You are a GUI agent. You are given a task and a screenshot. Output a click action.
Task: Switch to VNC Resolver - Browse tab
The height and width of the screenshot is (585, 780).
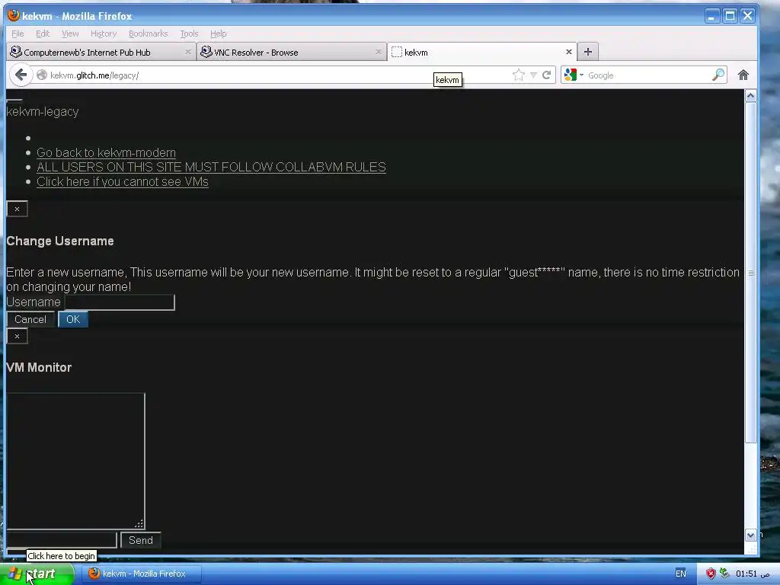coord(292,52)
